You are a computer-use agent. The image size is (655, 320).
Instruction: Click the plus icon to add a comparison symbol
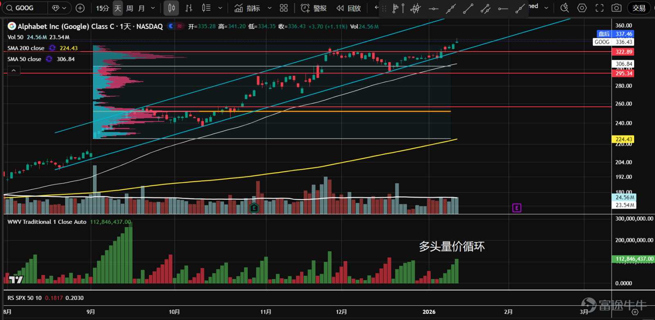(x=80, y=8)
